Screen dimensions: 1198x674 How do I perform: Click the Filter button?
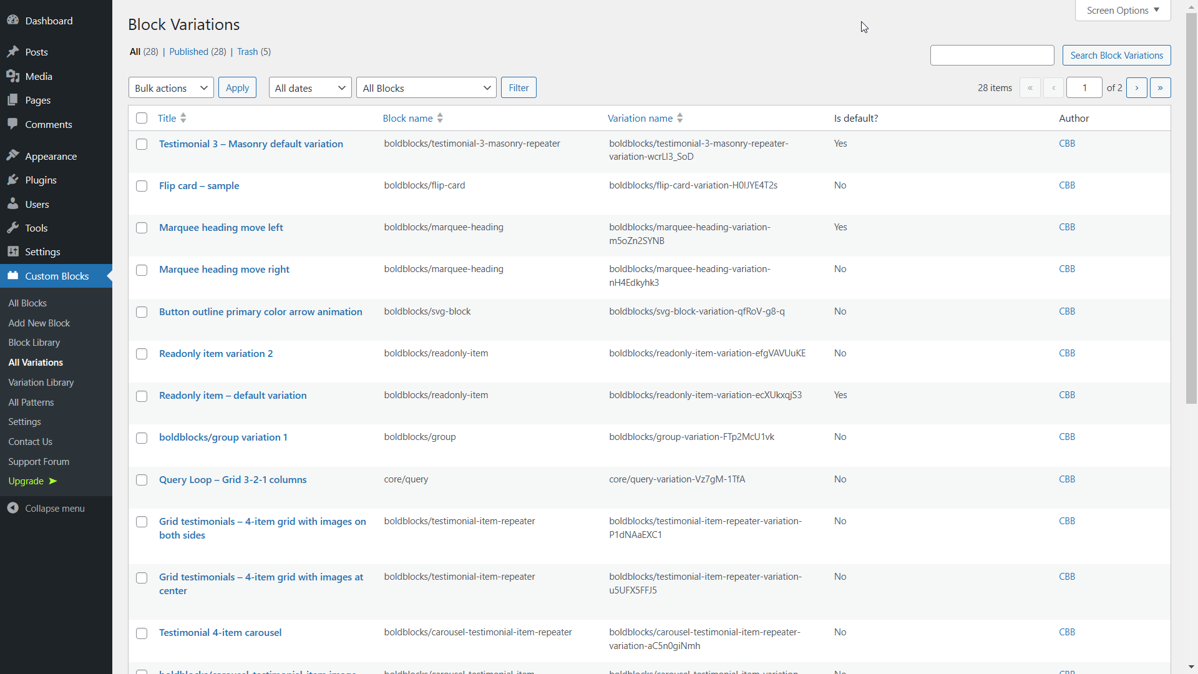click(x=519, y=88)
